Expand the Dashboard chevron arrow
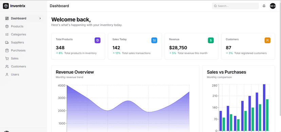281x132 pixels. 40,18
